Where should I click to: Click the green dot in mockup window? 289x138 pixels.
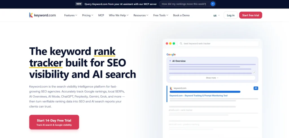[x=174, y=43]
